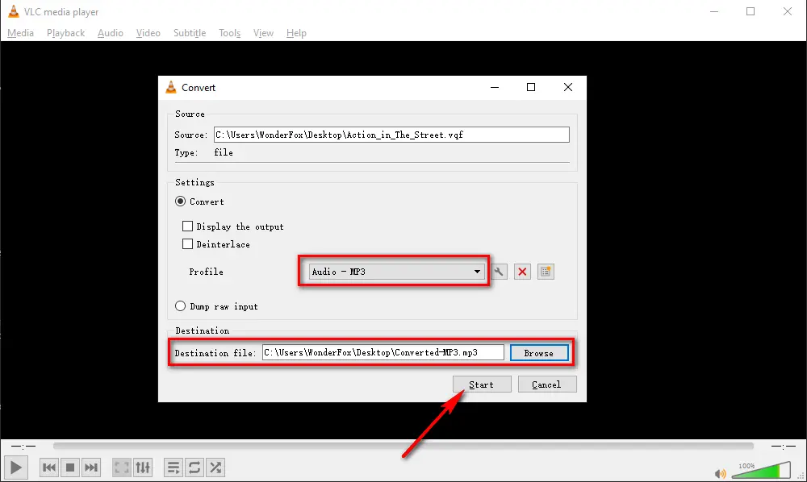Click the Destination file field
The width and height of the screenshot is (807, 482).
point(383,352)
